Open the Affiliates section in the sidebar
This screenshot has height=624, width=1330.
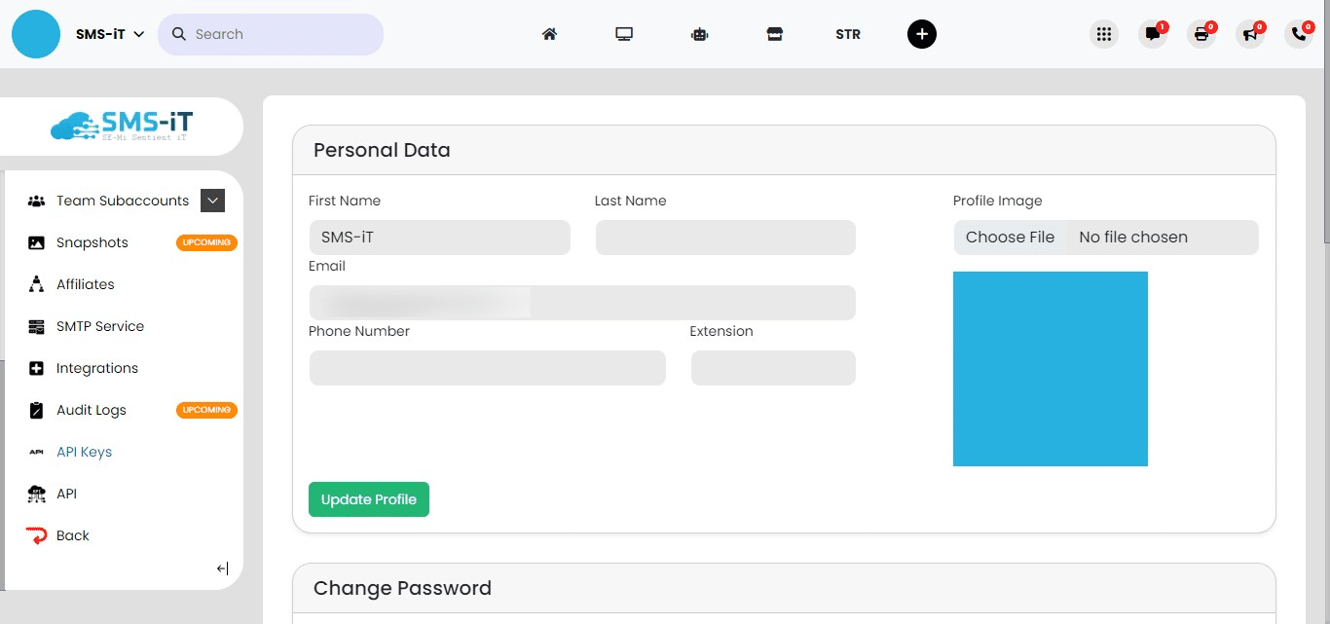pyautogui.click(x=86, y=284)
